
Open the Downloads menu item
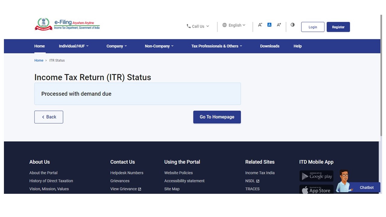[270, 46]
